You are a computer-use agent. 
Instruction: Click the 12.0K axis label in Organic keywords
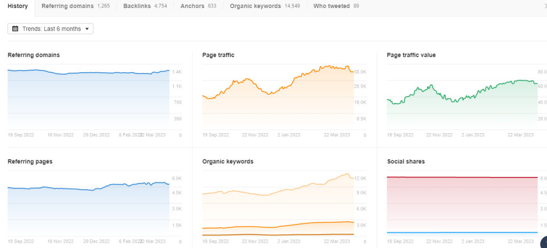(361, 179)
